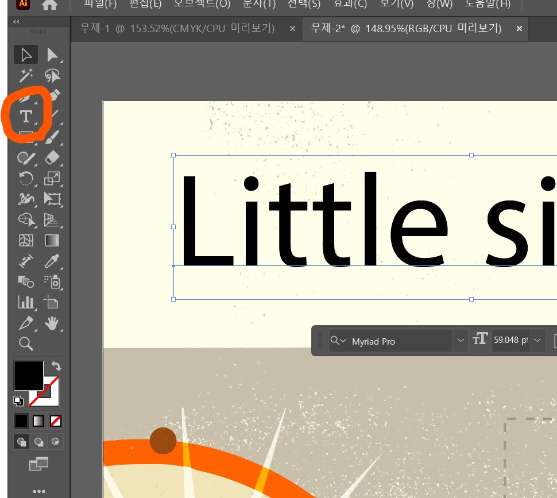Viewport: 557px width, 498px height.
Task: Select the Dimension tool
Action: 26,261
